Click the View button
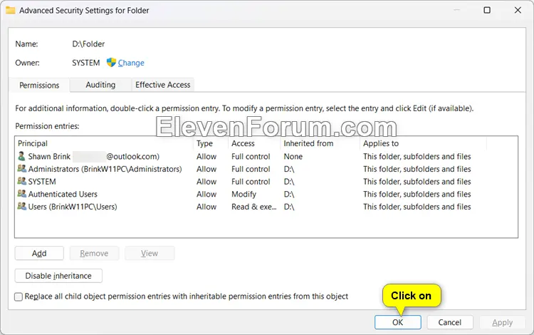 pos(150,253)
